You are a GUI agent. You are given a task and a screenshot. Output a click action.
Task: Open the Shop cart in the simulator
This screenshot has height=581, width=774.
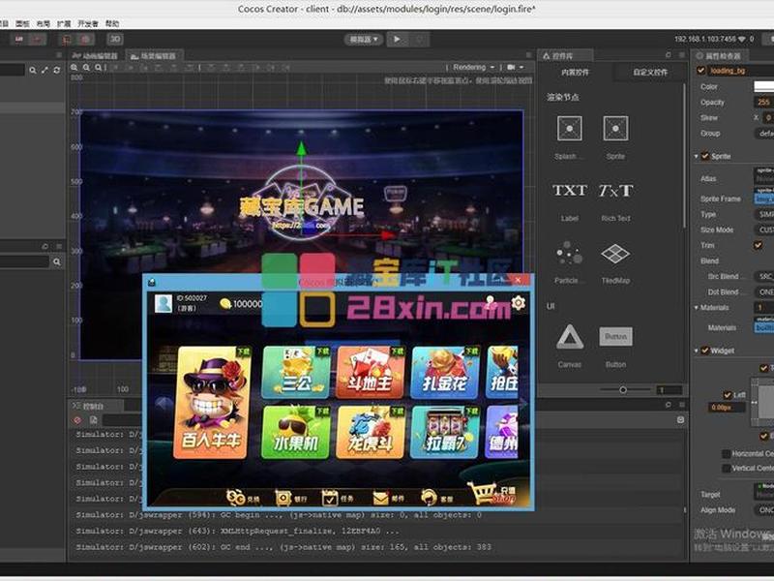(x=491, y=492)
